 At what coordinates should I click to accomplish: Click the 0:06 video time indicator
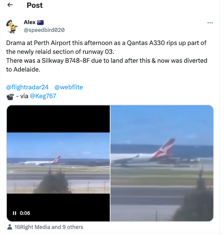(x=25, y=213)
